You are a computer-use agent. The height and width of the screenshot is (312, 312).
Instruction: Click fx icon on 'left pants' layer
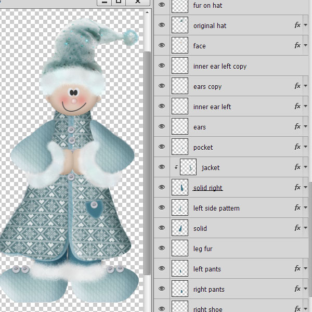click(297, 269)
